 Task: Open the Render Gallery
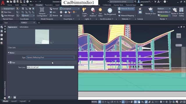[181, 12]
